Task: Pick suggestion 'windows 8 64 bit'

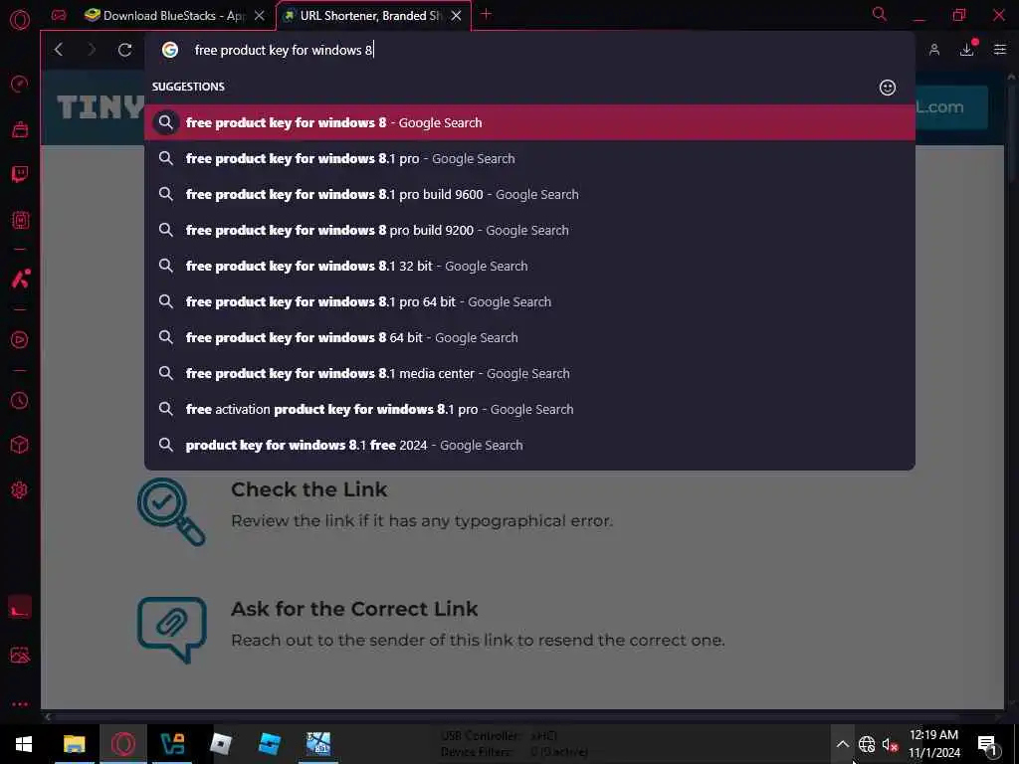Action: click(529, 338)
